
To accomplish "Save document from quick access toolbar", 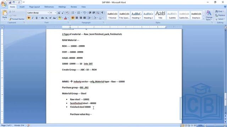I will pos(10,2).
